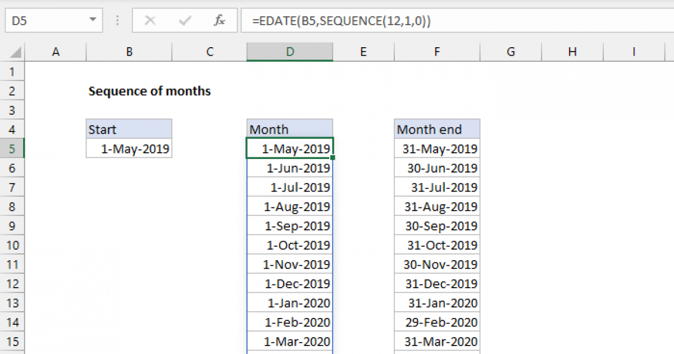The width and height of the screenshot is (674, 354).
Task: Select row 5 header
Action: click(13, 149)
